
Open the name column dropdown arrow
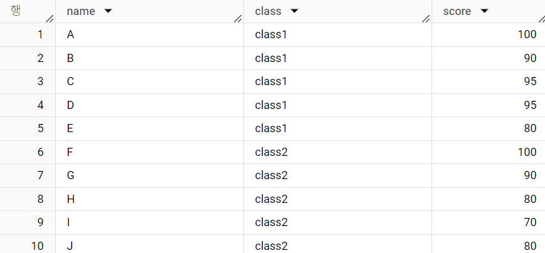108,11
